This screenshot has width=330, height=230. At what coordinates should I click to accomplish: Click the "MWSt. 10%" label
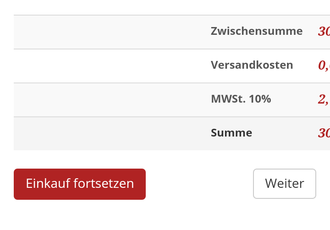(241, 99)
